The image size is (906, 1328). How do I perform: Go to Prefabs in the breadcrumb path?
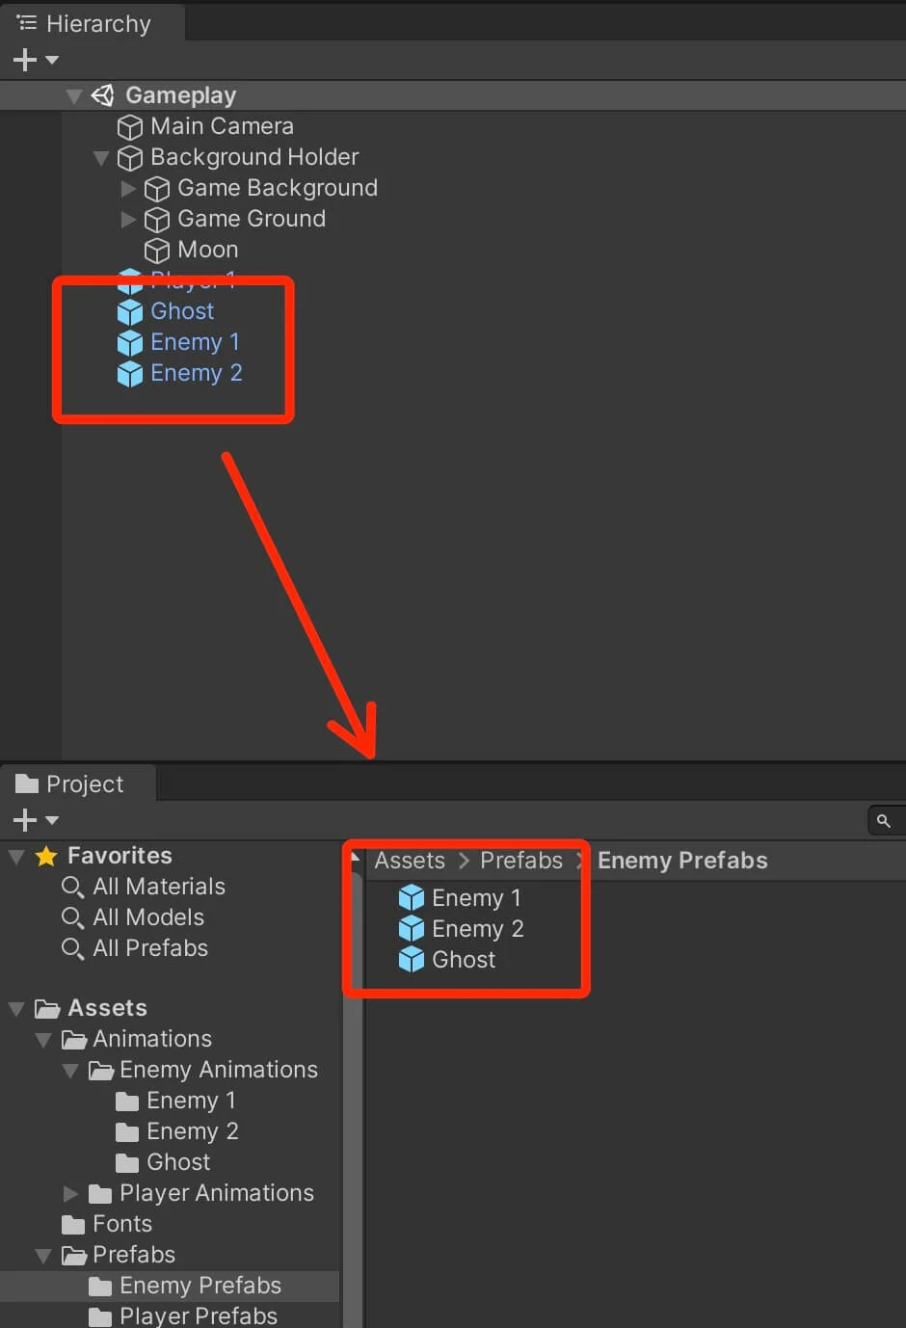pyautogui.click(x=521, y=861)
